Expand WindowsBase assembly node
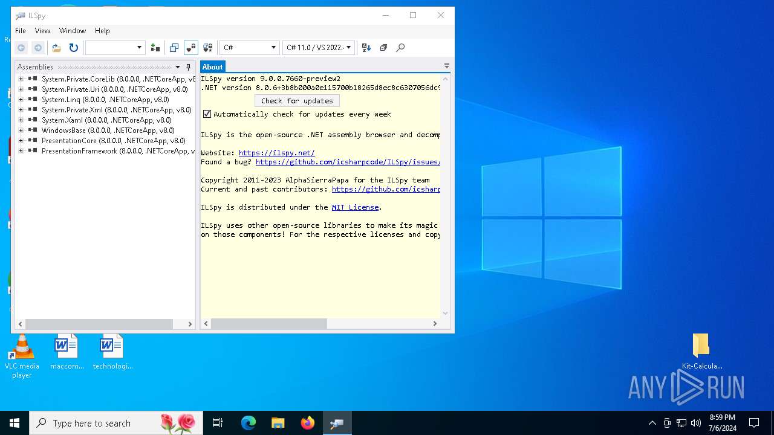The height and width of the screenshot is (435, 774). click(21, 130)
